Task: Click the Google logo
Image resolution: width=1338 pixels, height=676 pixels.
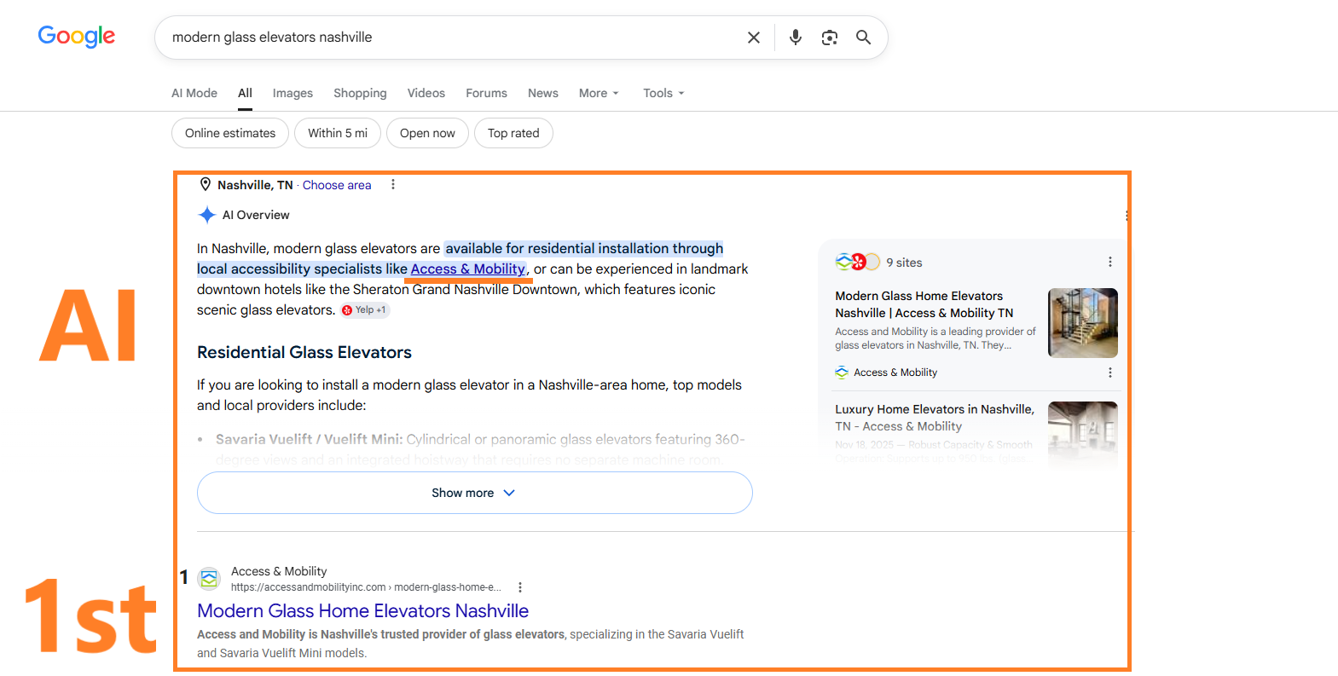Action: [x=76, y=37]
